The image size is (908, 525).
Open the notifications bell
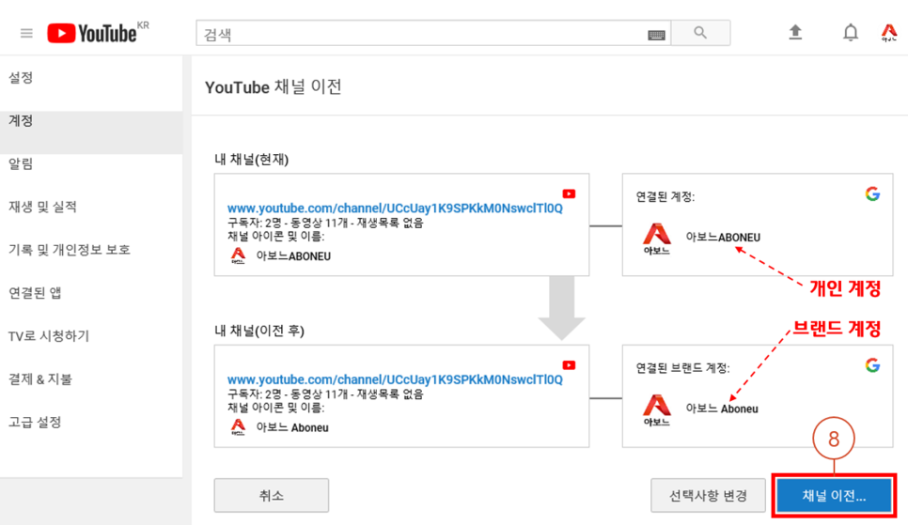coord(850,33)
